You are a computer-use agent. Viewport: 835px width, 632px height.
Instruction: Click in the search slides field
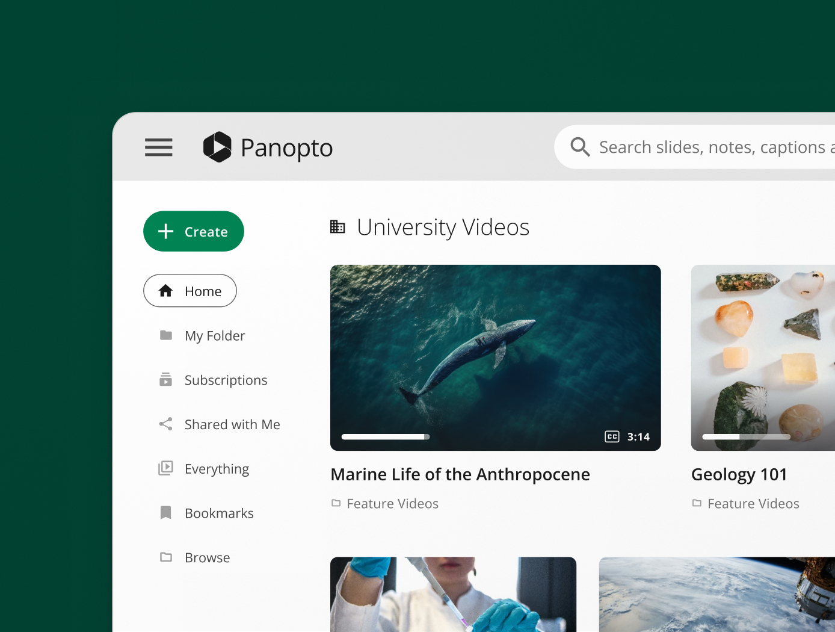point(710,147)
